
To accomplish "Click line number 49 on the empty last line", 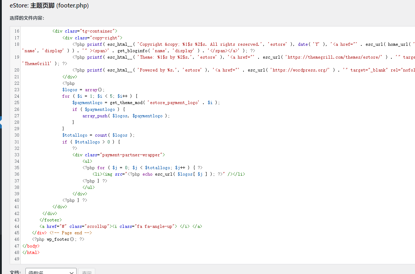I will coord(17,259).
